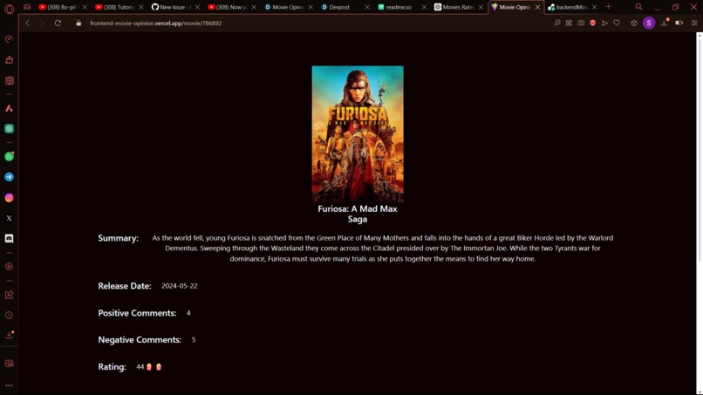Open the Opera menu logo

pos(9,8)
